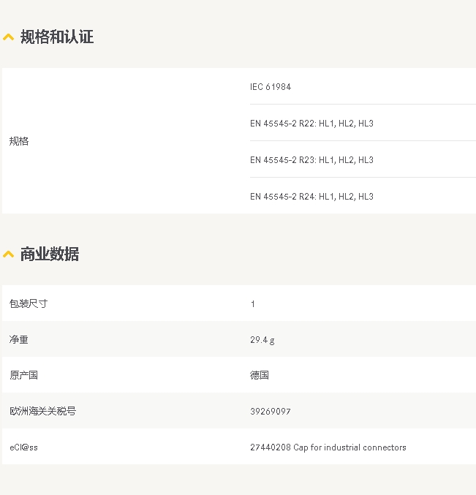Click the EN 45545-2 R22 specification entry
This screenshot has height=495, width=476.
311,124
